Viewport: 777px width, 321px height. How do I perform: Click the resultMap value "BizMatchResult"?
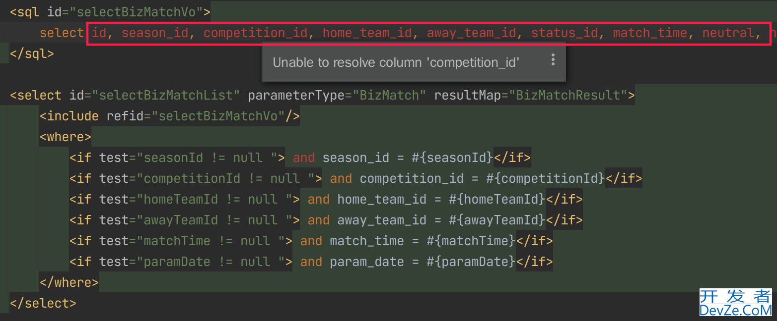pos(568,95)
